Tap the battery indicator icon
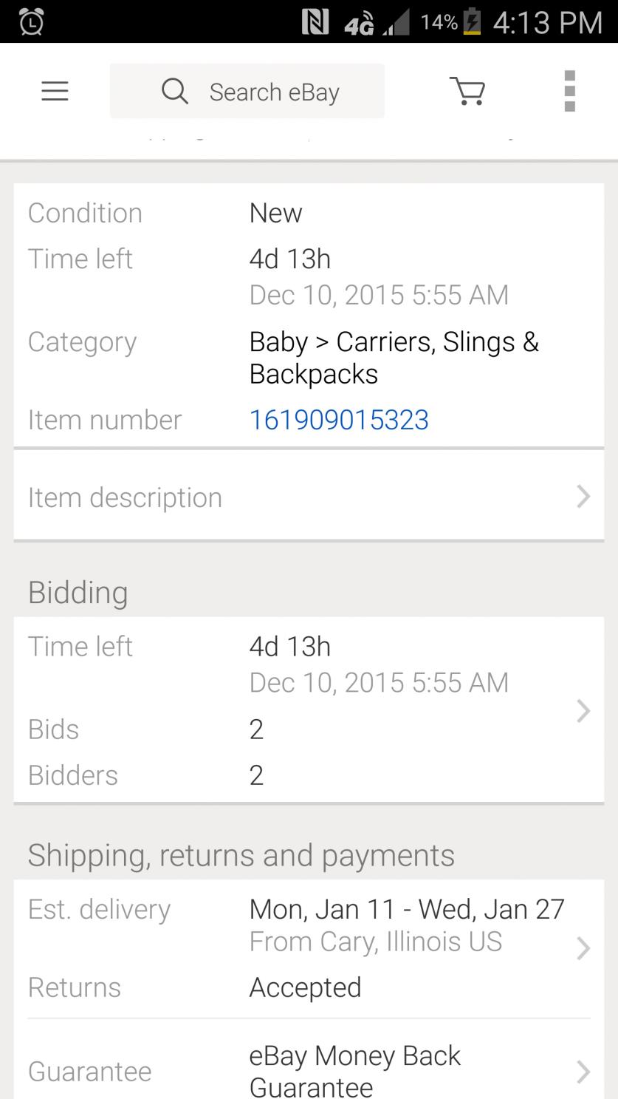The image size is (618, 1099). 470,23
